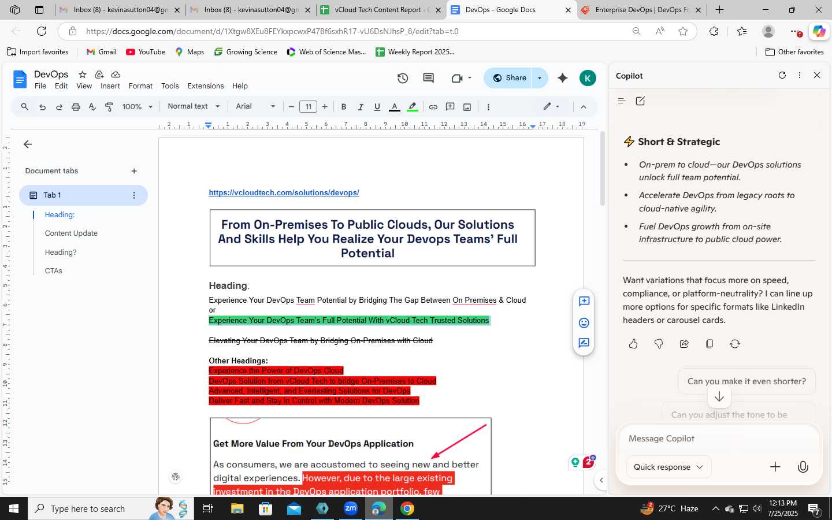Star the DevOps document
The width and height of the screenshot is (832, 520).
point(83,75)
